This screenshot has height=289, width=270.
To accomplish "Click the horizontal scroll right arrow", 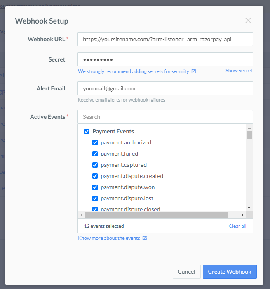I will (242, 215).
